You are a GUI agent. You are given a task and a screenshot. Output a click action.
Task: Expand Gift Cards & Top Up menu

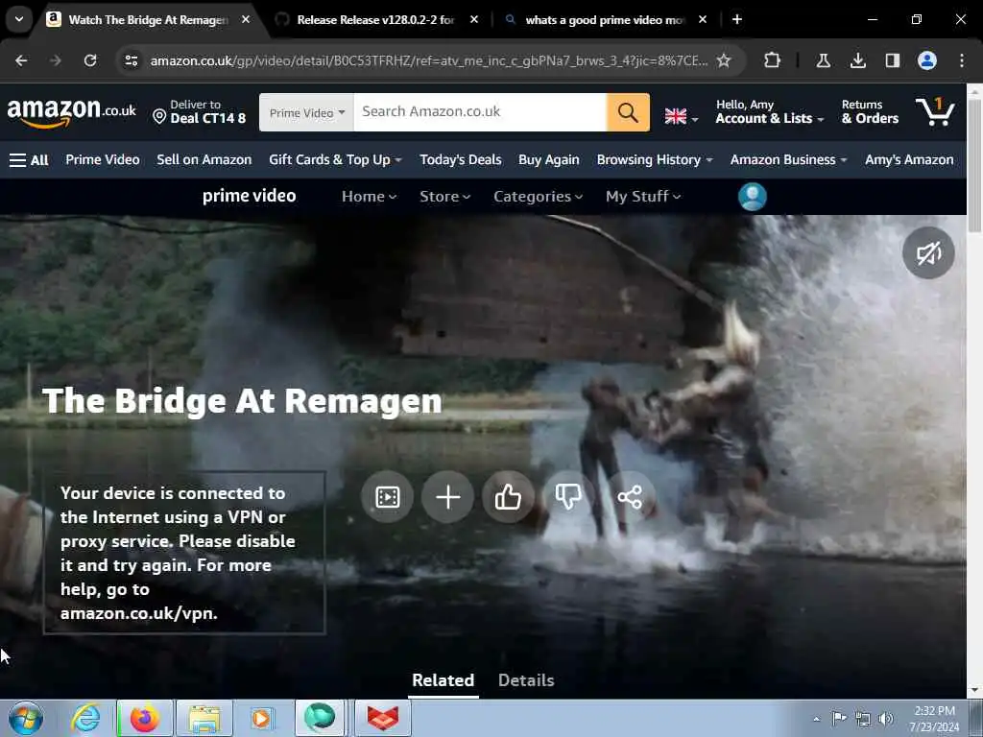(335, 160)
